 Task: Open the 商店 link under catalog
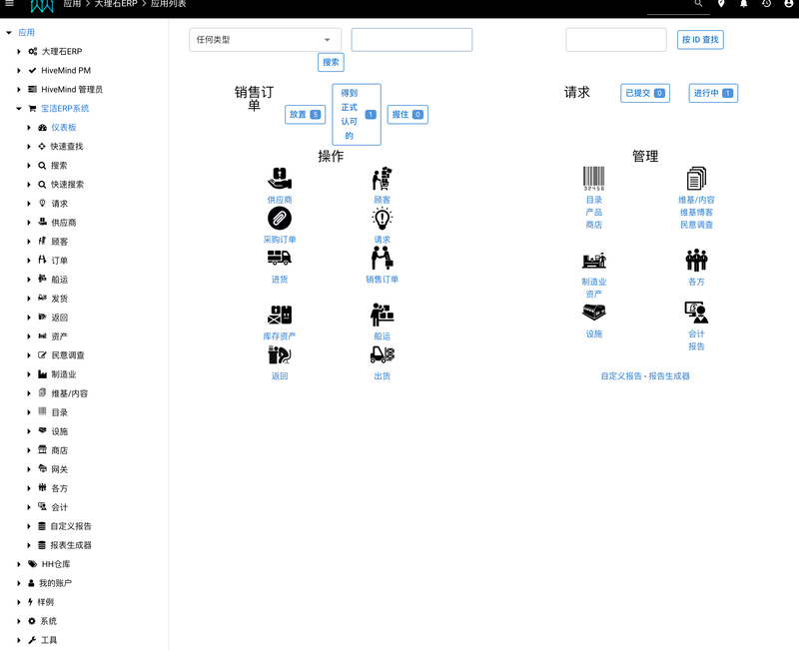pyautogui.click(x=593, y=225)
